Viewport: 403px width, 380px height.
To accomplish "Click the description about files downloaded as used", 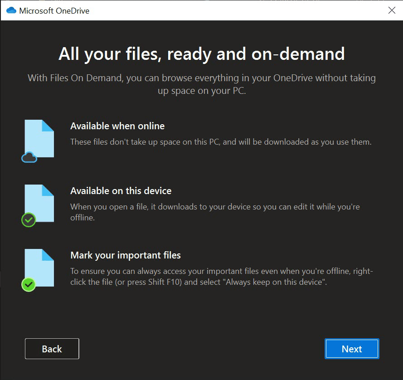I will 221,142.
